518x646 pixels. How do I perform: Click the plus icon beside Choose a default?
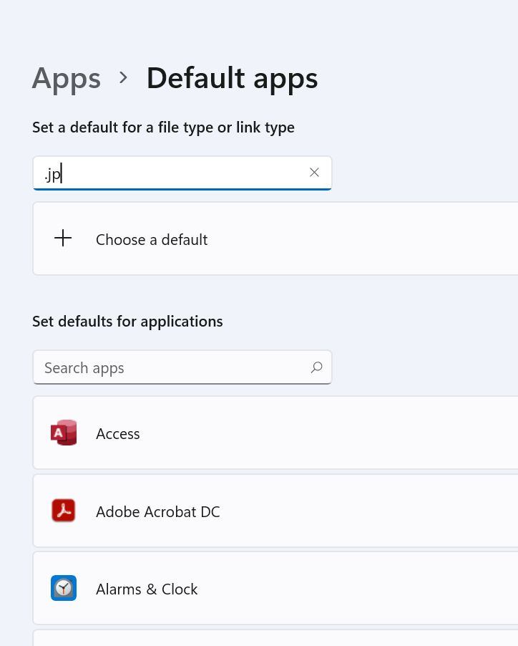[63, 238]
